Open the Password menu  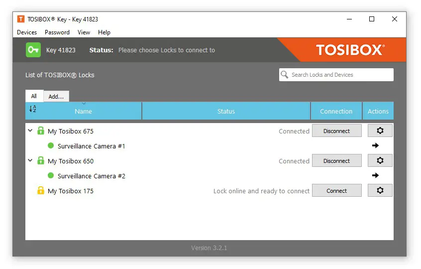57,32
